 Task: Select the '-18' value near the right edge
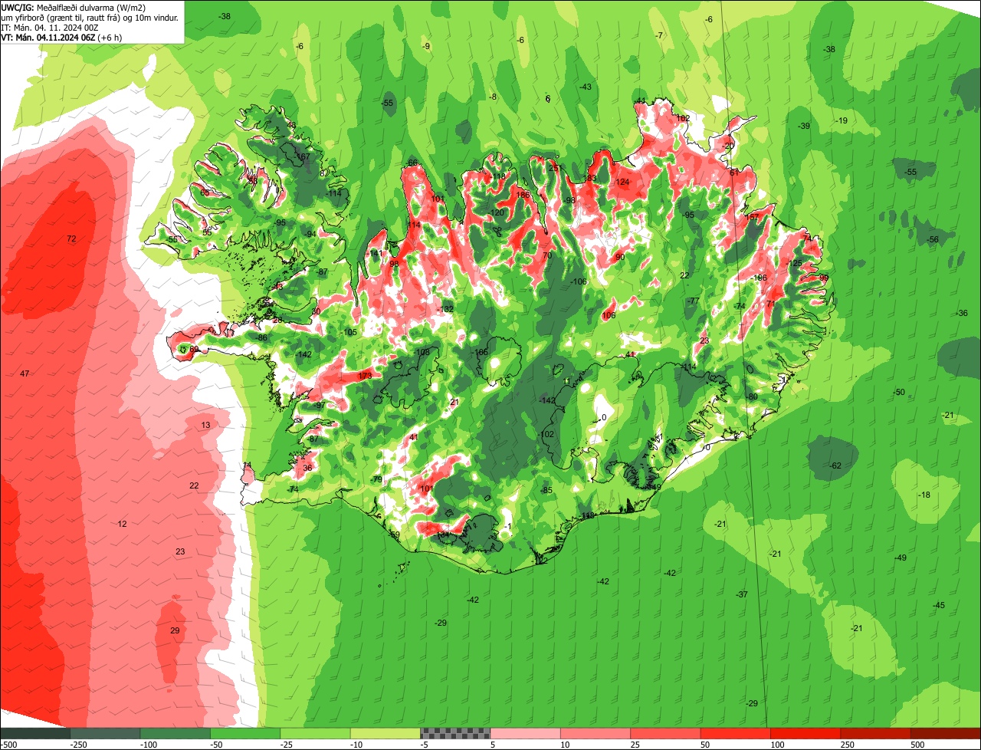924,495
